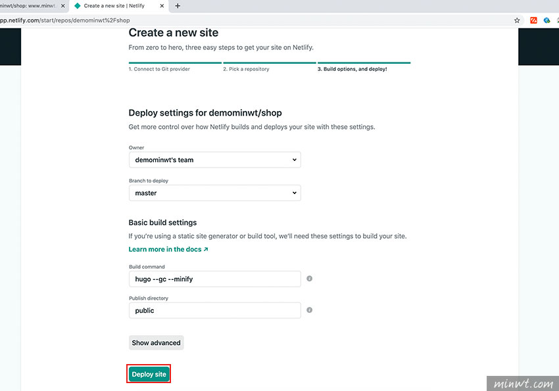The width and height of the screenshot is (559, 391).
Task: Click the 'Publish directory' label
Action: point(149,298)
